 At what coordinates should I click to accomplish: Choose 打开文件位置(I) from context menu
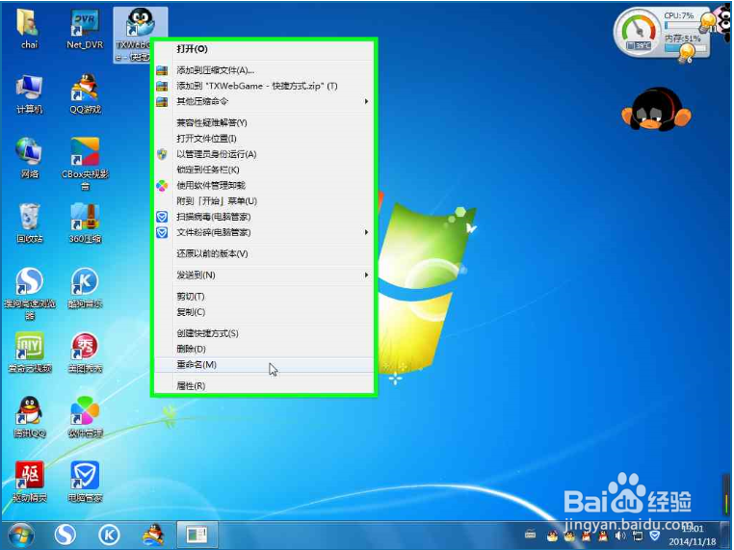(264, 139)
